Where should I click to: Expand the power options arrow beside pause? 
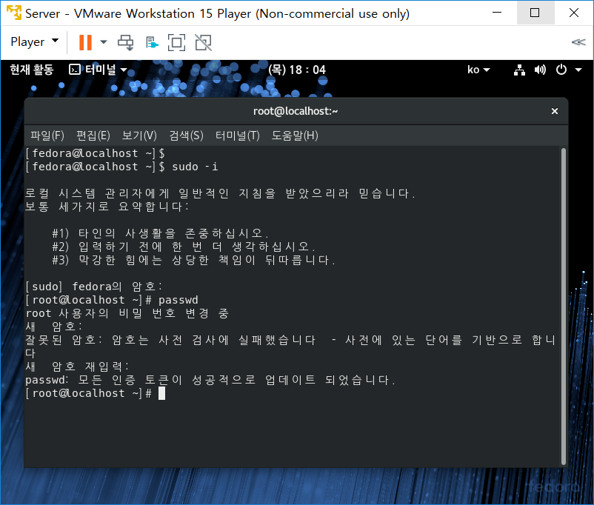104,42
